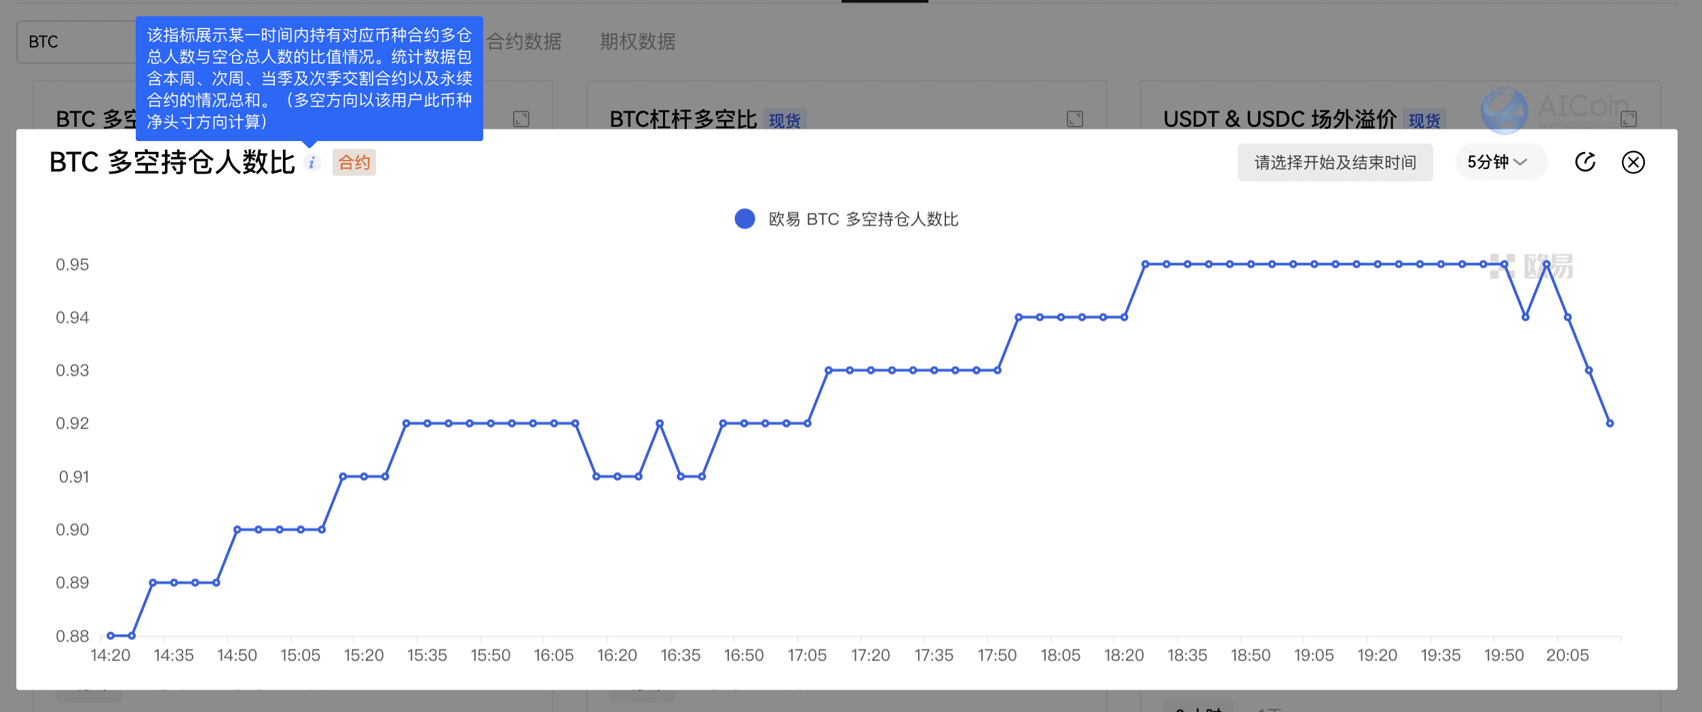This screenshot has height=712, width=1702.
Task: Click the last data point at 0.92
Action: pyautogui.click(x=1610, y=423)
